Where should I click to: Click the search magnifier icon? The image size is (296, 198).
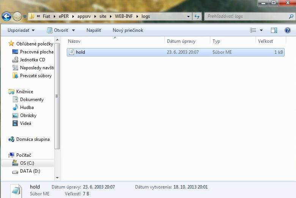pyautogui.click(x=291, y=16)
